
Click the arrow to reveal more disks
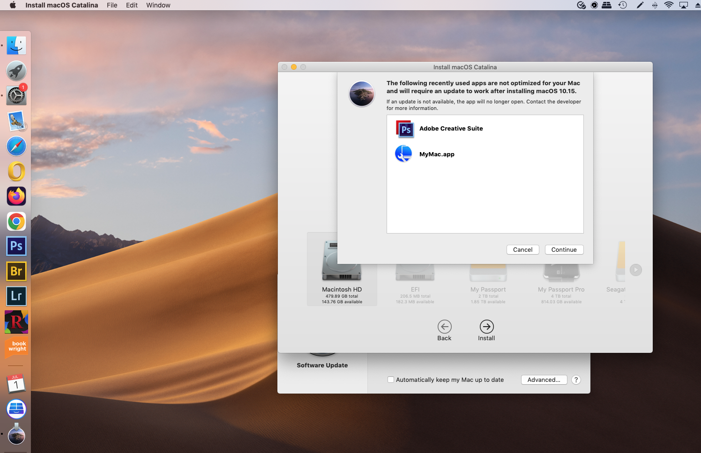point(636,270)
